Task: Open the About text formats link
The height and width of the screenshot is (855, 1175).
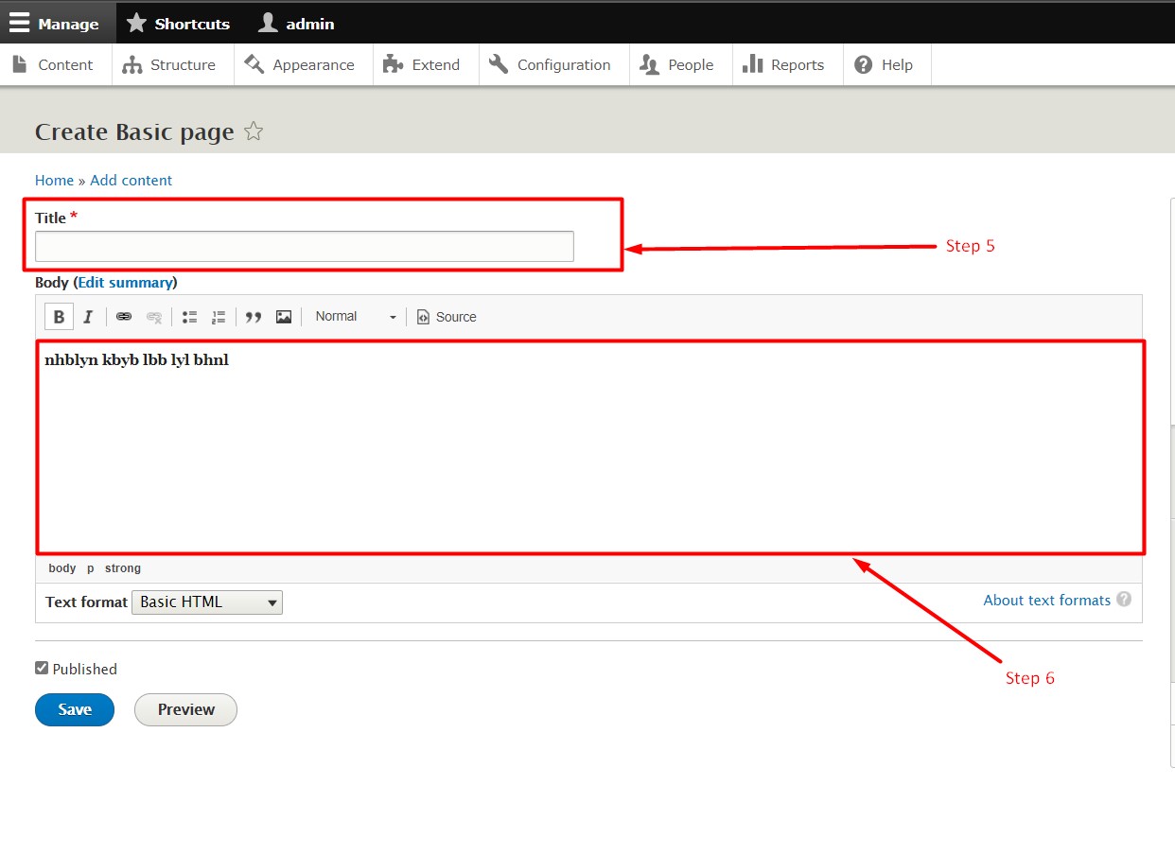Action: pyautogui.click(x=1046, y=600)
